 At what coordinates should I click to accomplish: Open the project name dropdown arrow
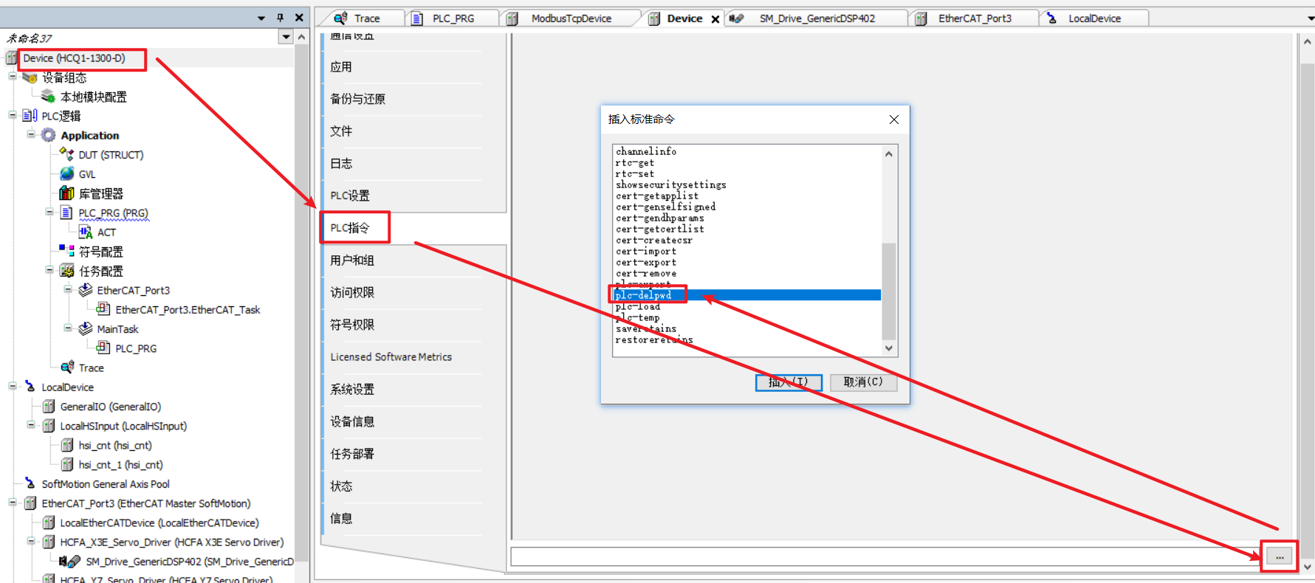coord(286,37)
